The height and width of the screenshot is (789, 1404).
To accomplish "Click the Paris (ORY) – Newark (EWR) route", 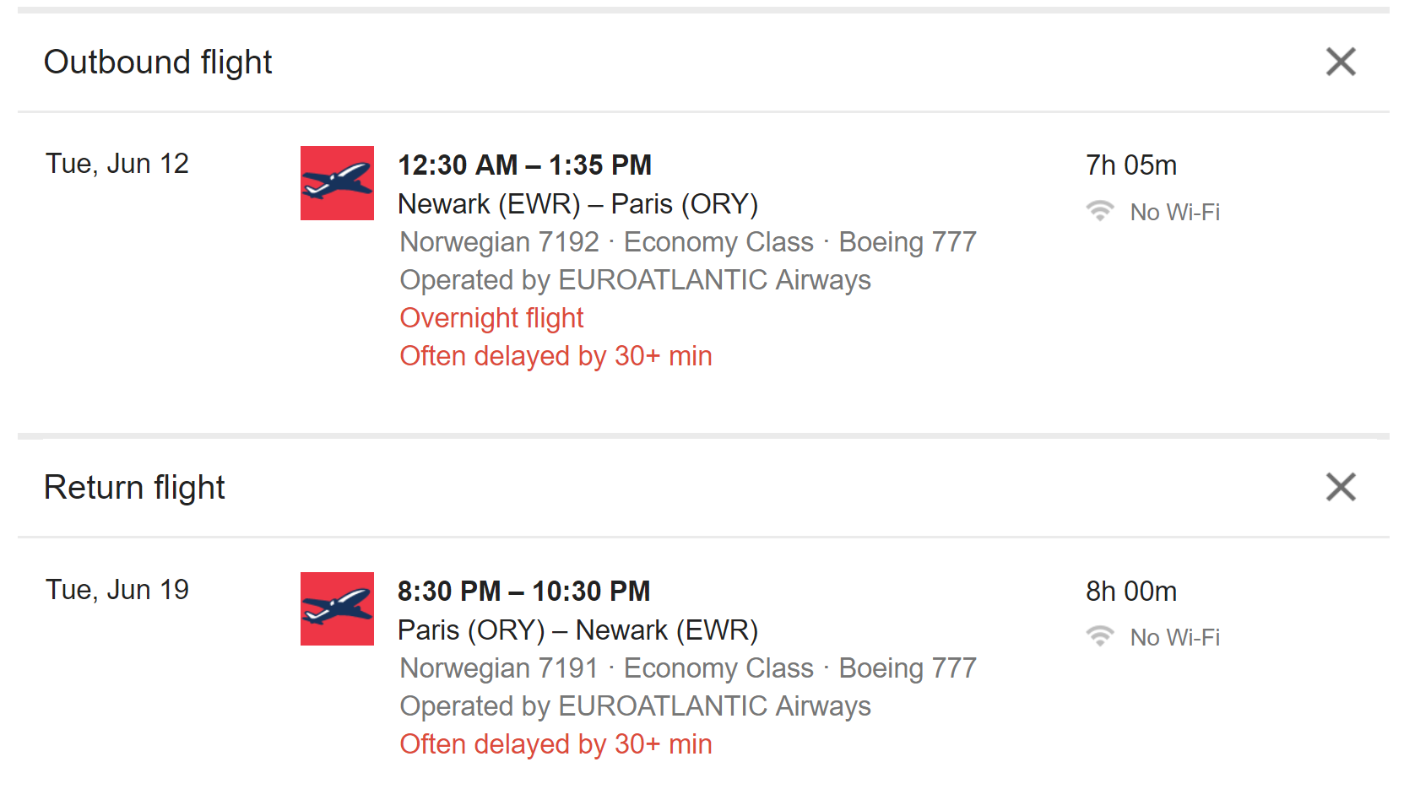I will point(577,630).
